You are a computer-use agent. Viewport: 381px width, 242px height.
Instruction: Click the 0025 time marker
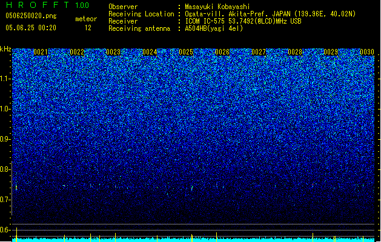186,52
